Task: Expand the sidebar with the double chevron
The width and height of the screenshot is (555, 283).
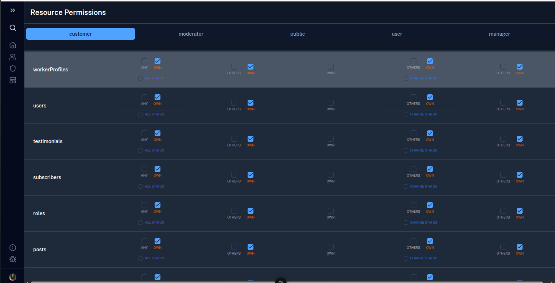Action: (13, 10)
